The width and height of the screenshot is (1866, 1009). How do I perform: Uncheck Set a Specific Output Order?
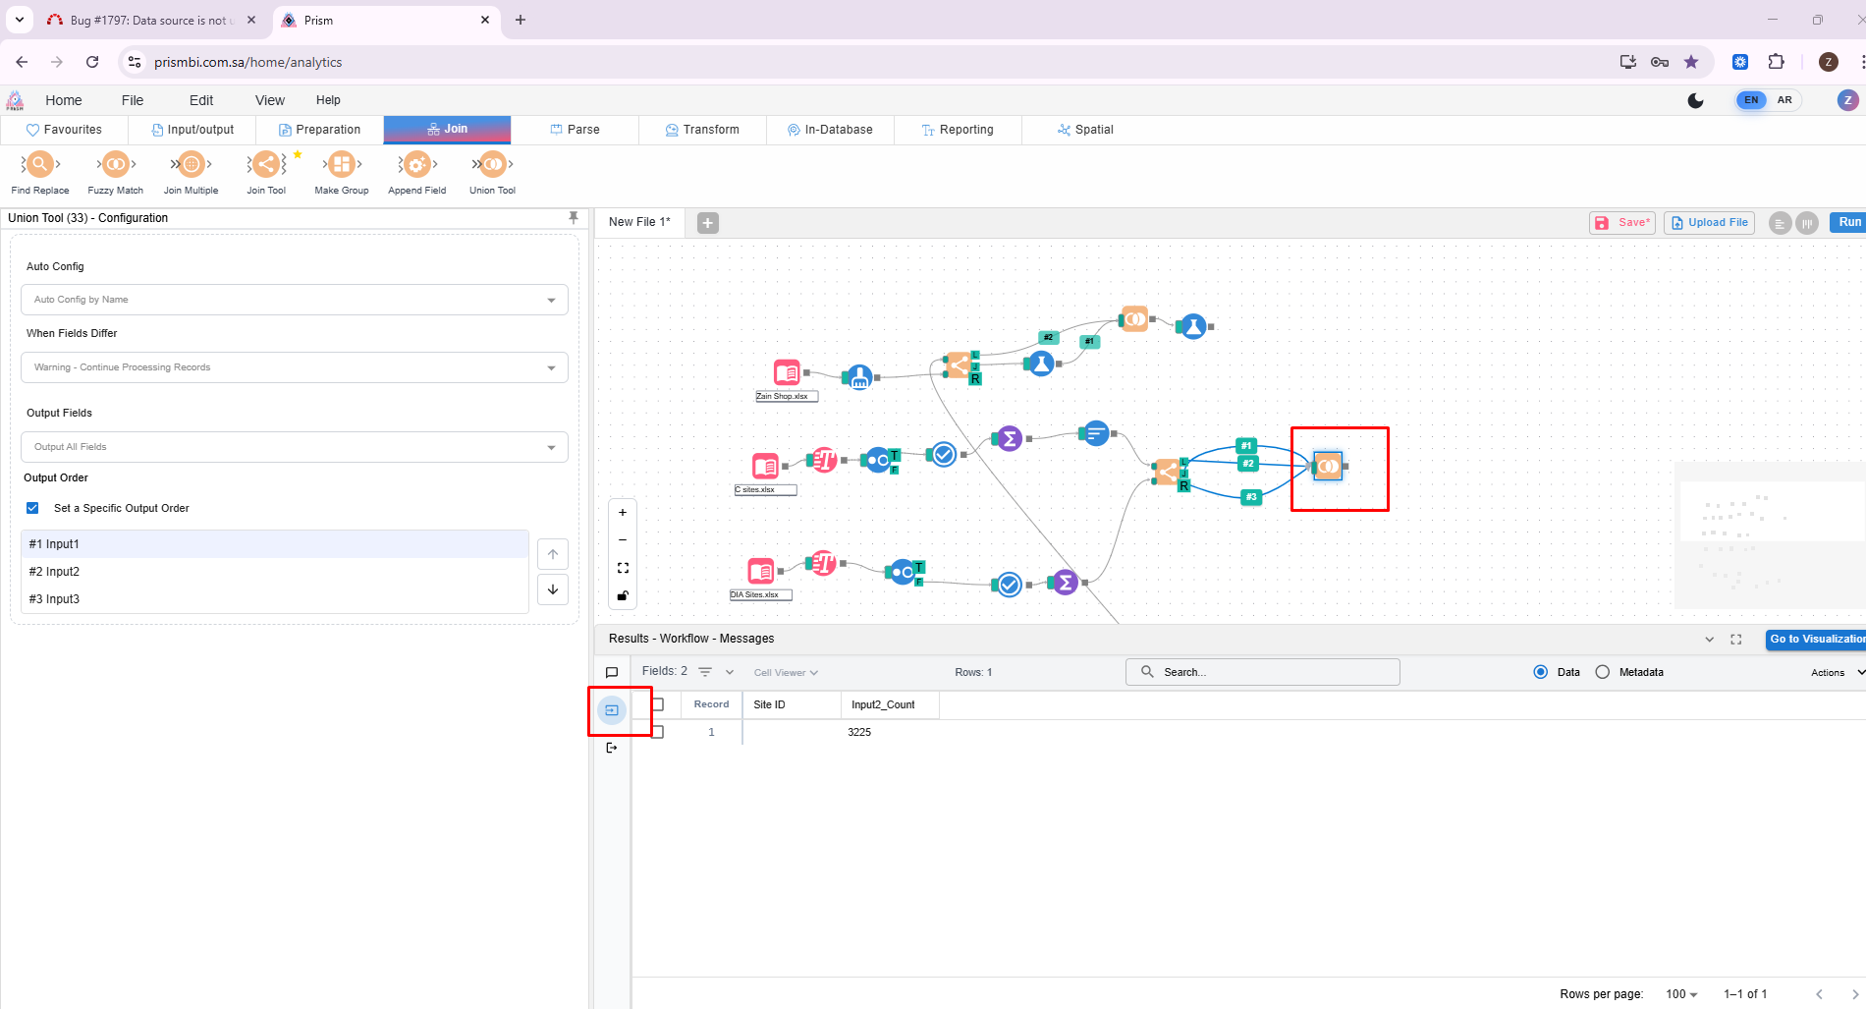click(x=32, y=508)
